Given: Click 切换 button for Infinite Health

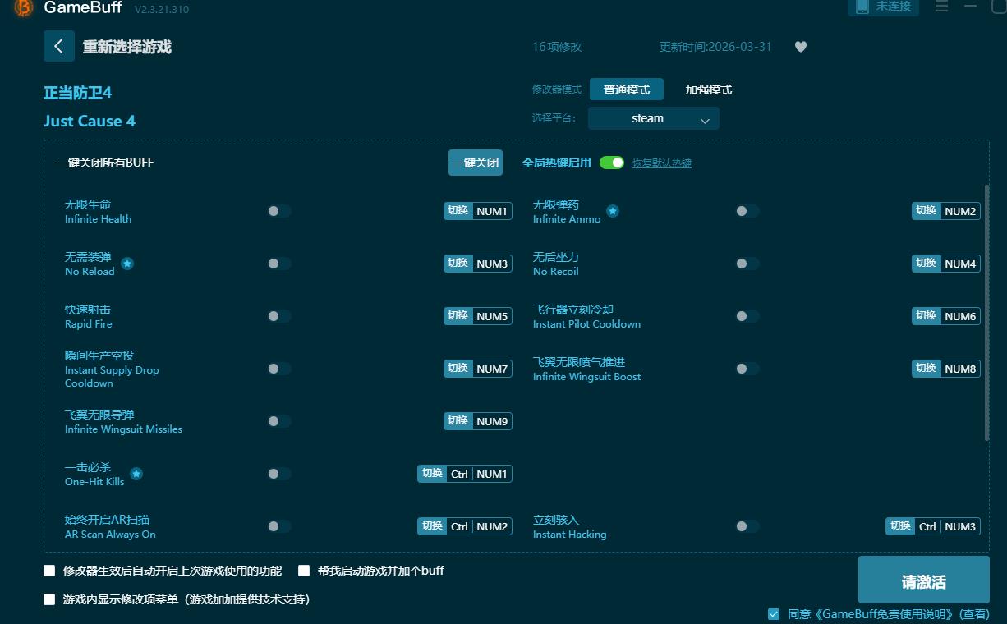Looking at the screenshot, I should (458, 211).
